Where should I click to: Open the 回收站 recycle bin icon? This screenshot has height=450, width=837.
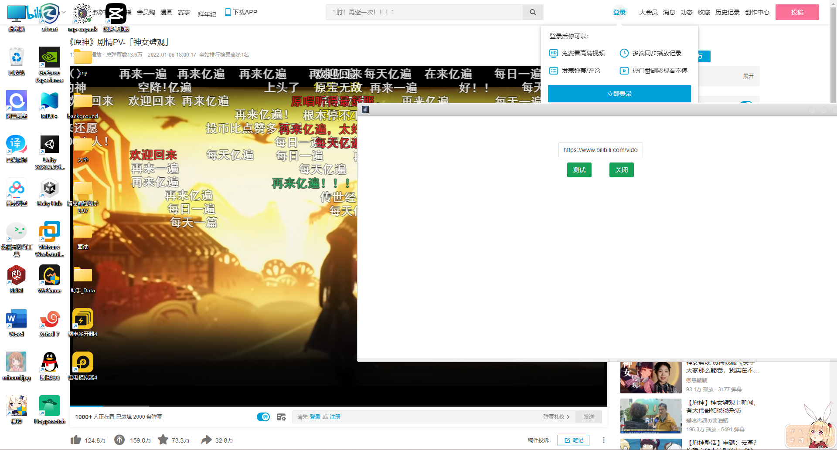point(17,61)
